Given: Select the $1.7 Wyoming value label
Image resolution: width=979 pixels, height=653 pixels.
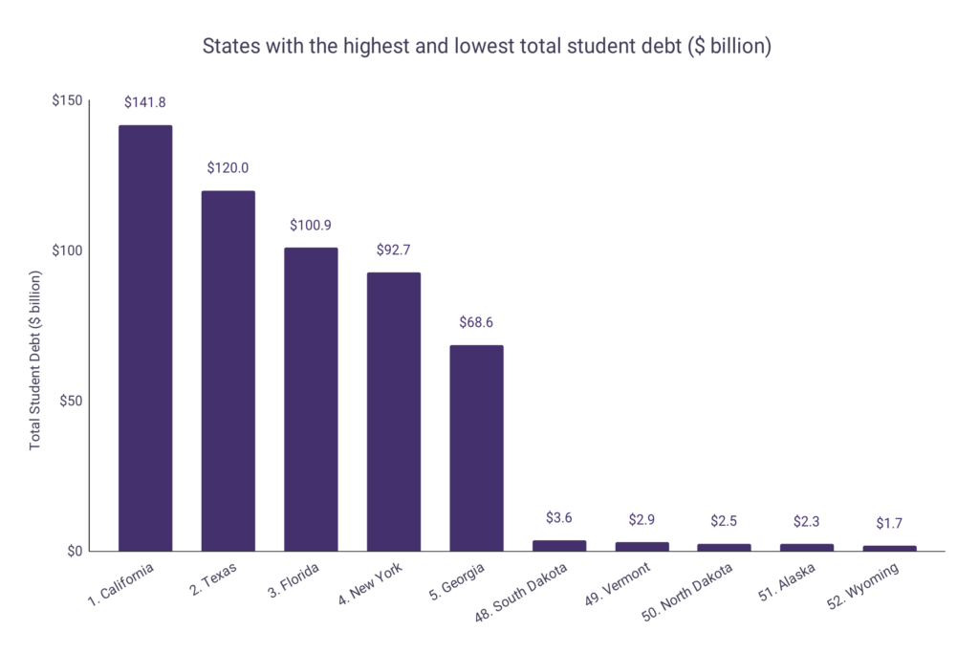Looking at the screenshot, I should [x=889, y=523].
